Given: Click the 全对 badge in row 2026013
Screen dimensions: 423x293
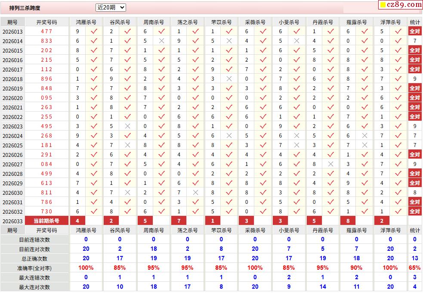Looking at the screenshot, I should click(414, 31).
